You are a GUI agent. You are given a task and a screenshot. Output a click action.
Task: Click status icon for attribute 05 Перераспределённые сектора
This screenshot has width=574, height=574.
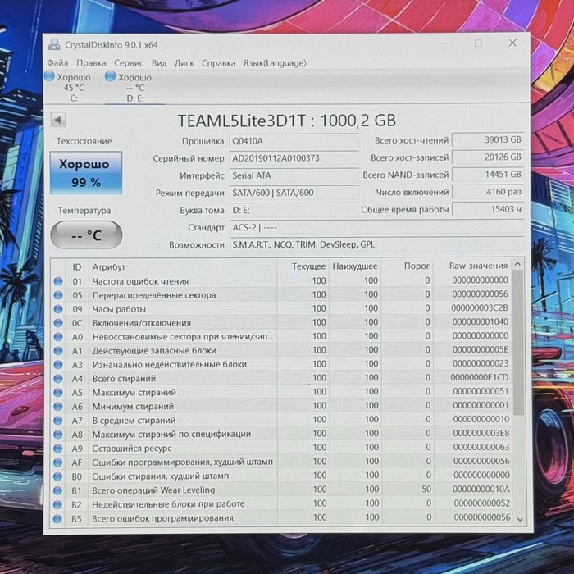click(x=58, y=295)
